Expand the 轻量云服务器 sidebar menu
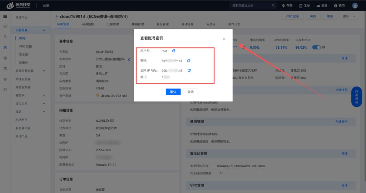Image resolution: width=366 pixels, height=193 pixels. (x=44, y=71)
